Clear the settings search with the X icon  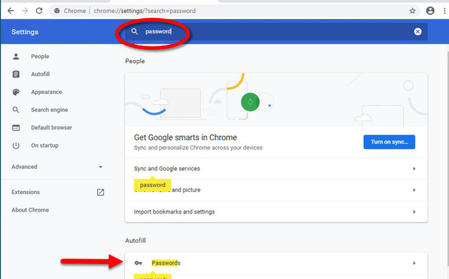tap(418, 31)
